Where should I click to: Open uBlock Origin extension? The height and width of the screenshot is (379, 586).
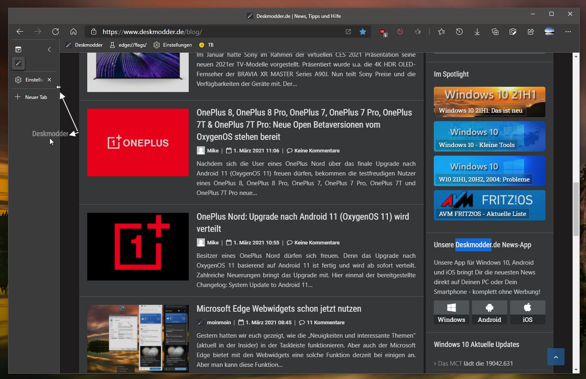click(x=383, y=32)
